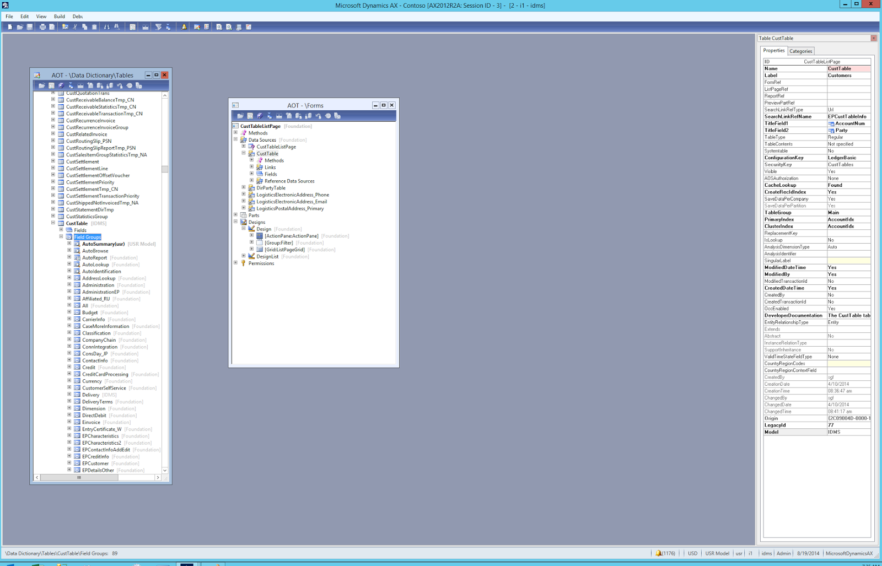The width and height of the screenshot is (882, 566).
Task: Open the Build menu
Action: [59, 16]
